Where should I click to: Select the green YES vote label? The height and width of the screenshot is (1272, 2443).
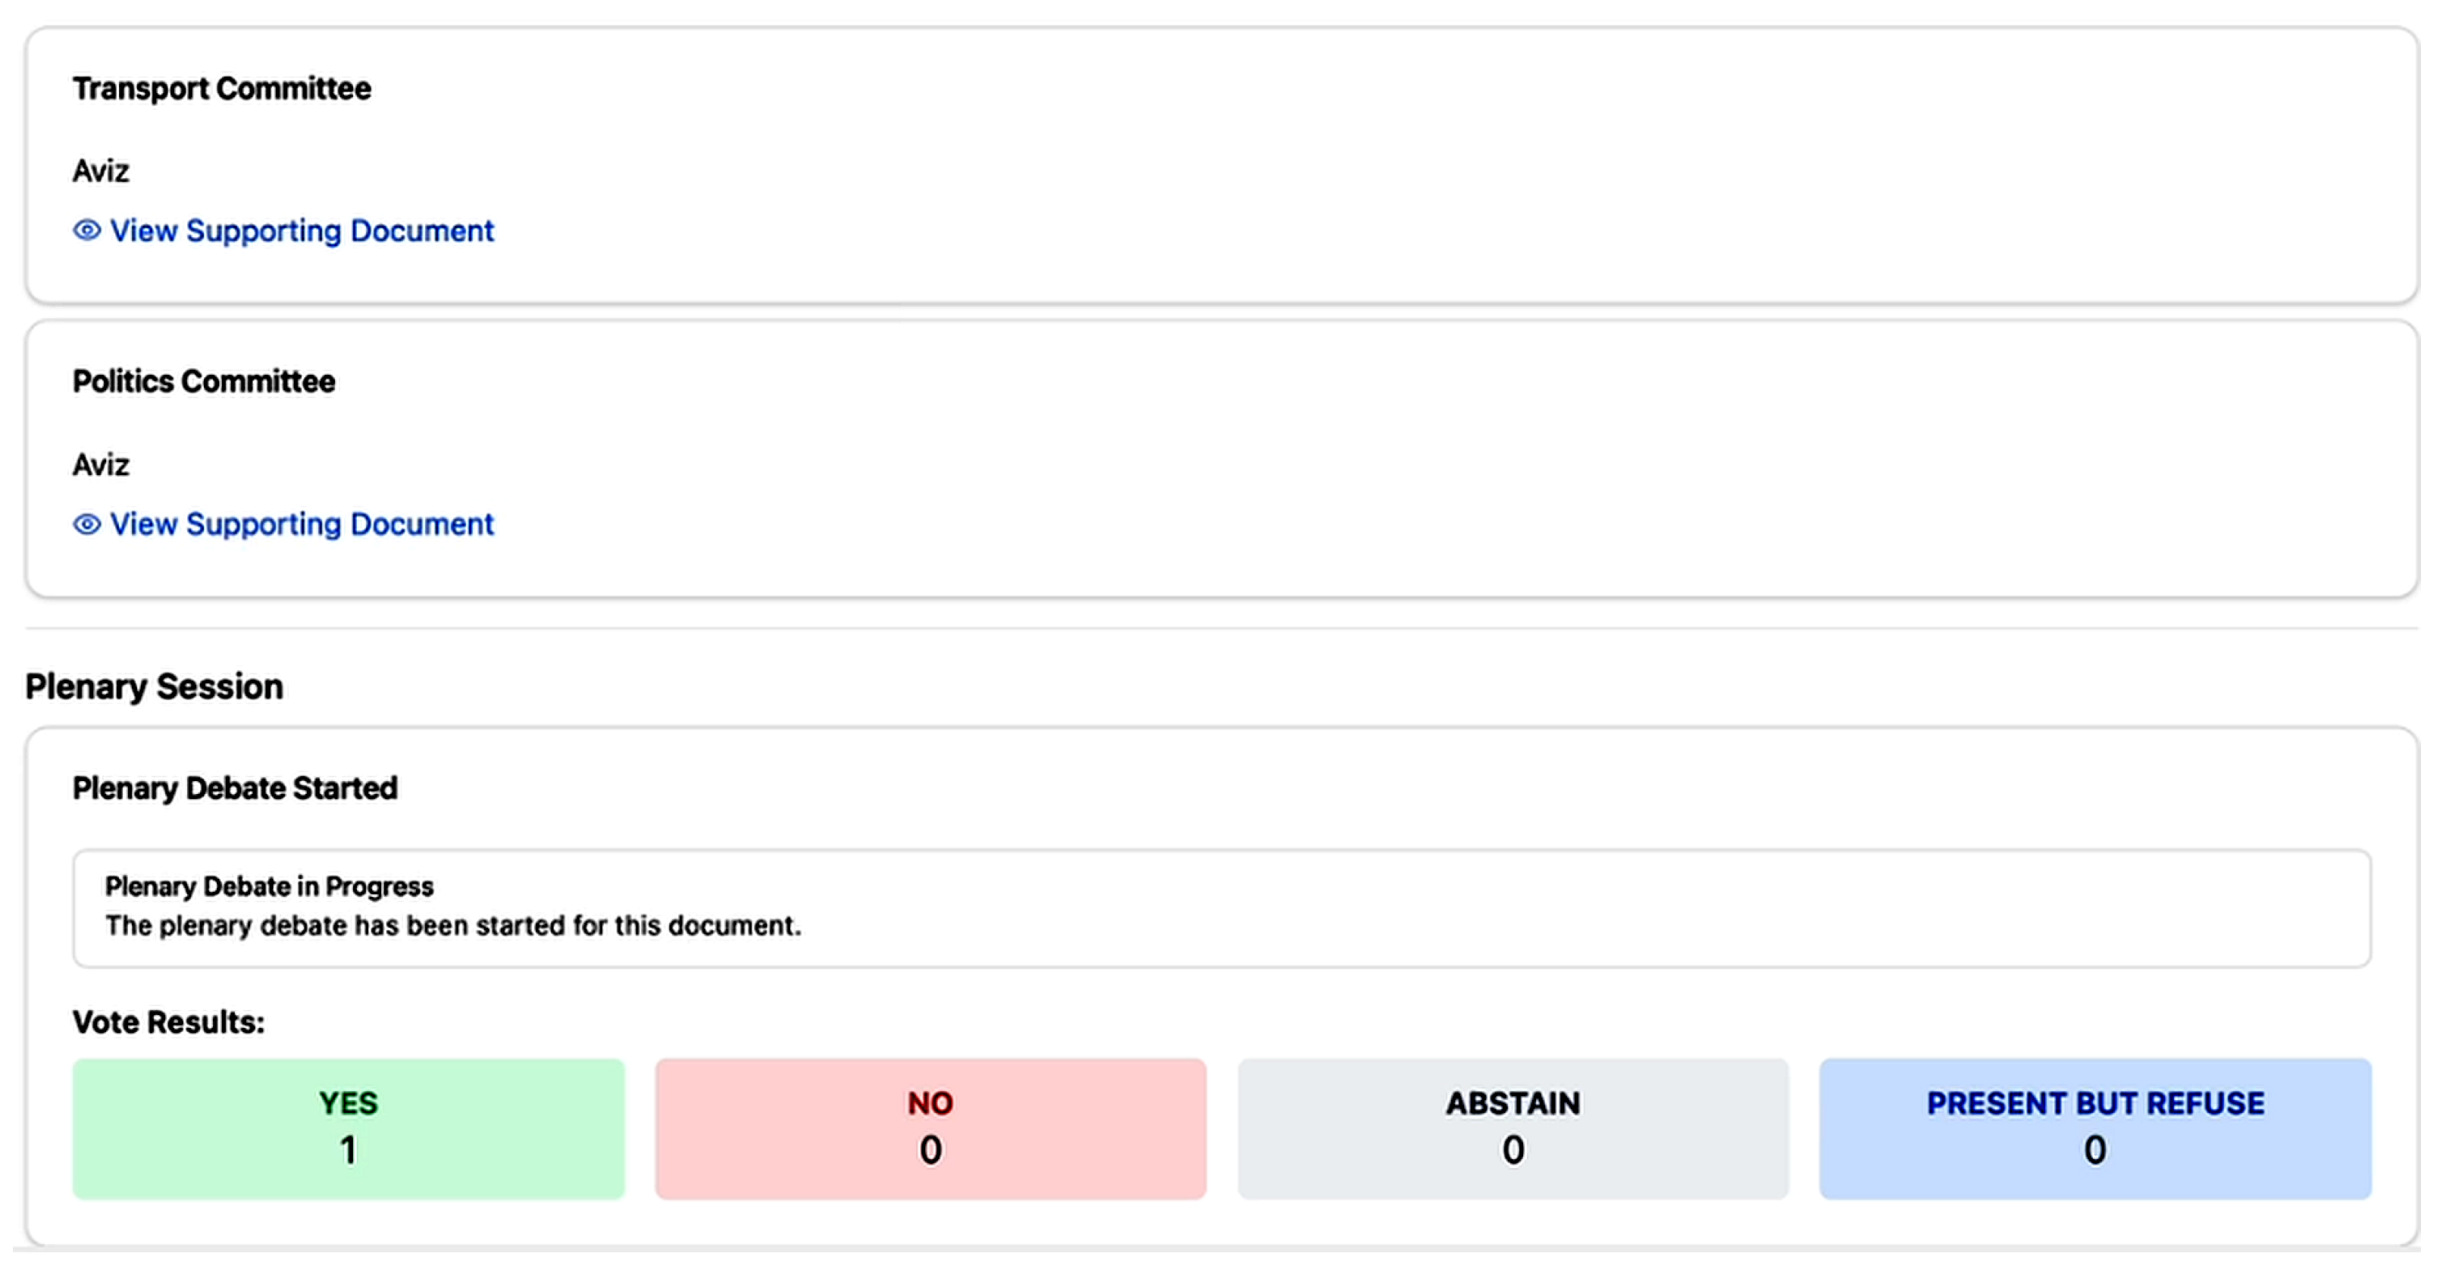coord(348,1103)
